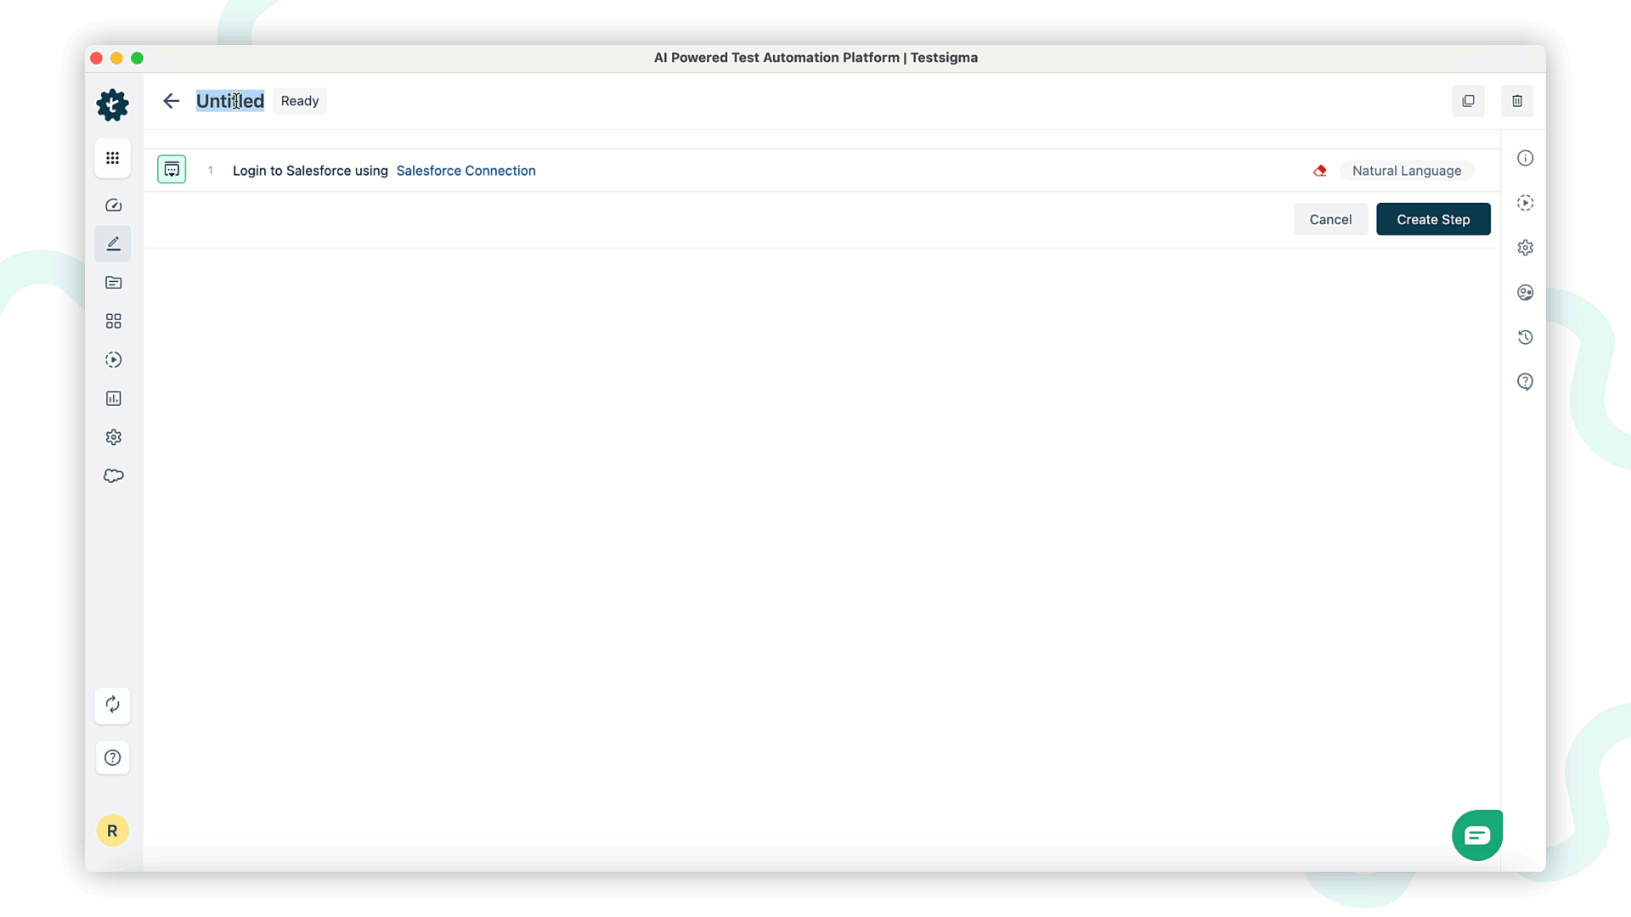Open the run history icon in right panel

[x=1526, y=337]
